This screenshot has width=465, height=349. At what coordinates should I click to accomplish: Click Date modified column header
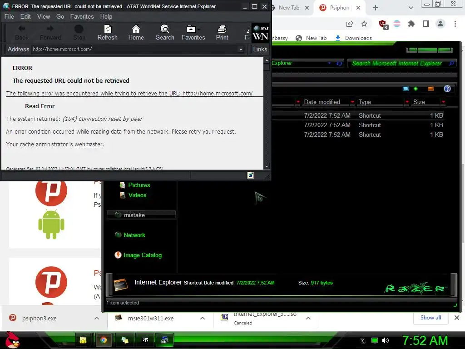(322, 102)
